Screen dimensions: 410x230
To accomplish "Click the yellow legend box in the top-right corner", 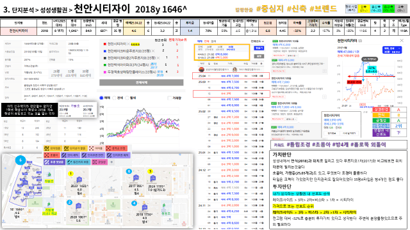I will coord(364,8).
